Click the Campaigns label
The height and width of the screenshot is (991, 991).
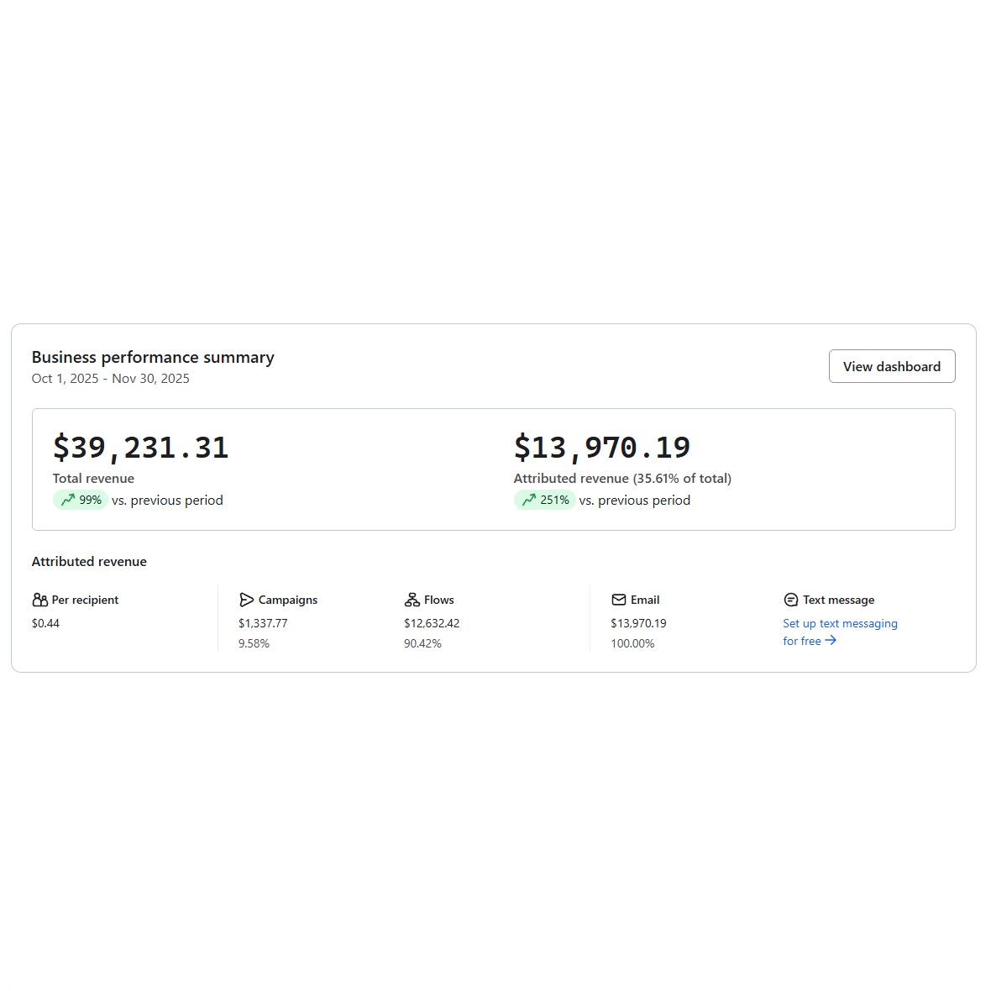[x=288, y=600]
